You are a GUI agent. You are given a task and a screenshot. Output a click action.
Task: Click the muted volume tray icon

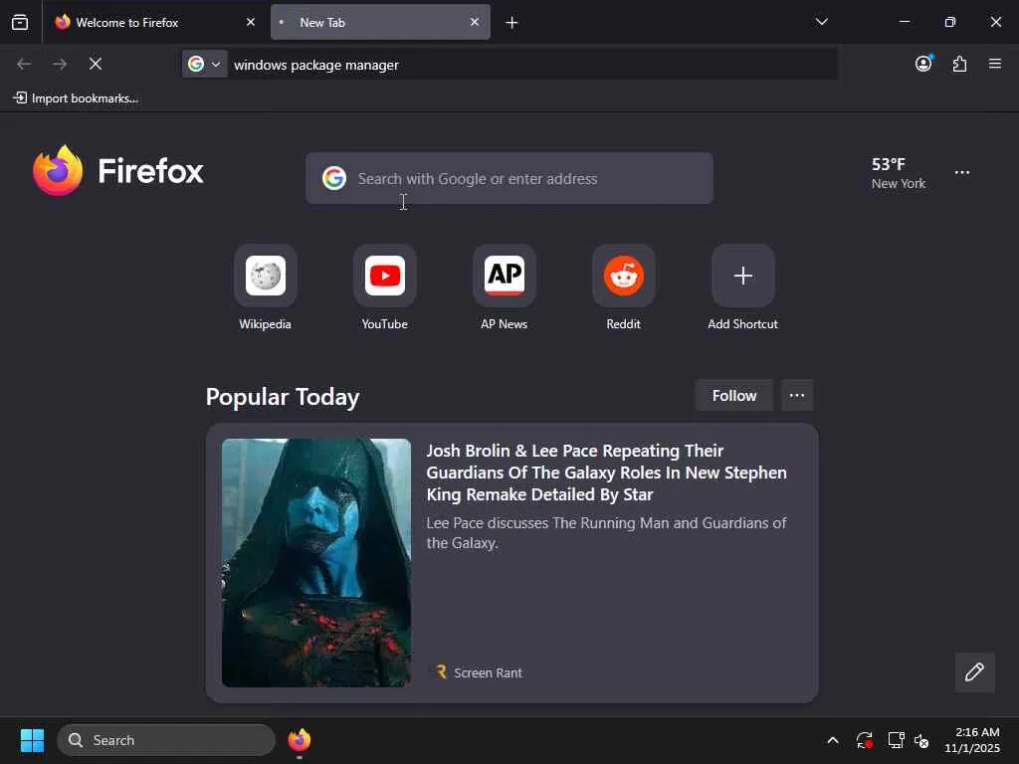921,740
